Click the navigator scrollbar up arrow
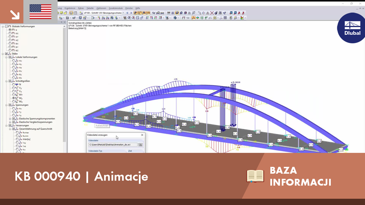The image size is (365, 205). pos(64,26)
